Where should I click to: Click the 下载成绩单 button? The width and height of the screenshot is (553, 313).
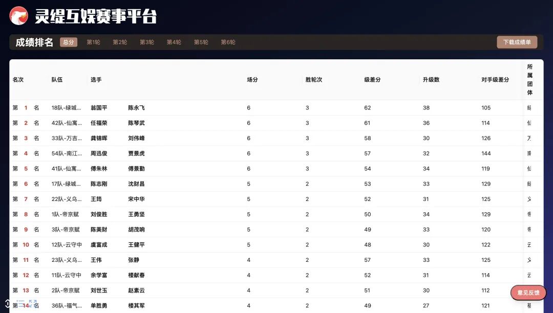[x=517, y=42]
